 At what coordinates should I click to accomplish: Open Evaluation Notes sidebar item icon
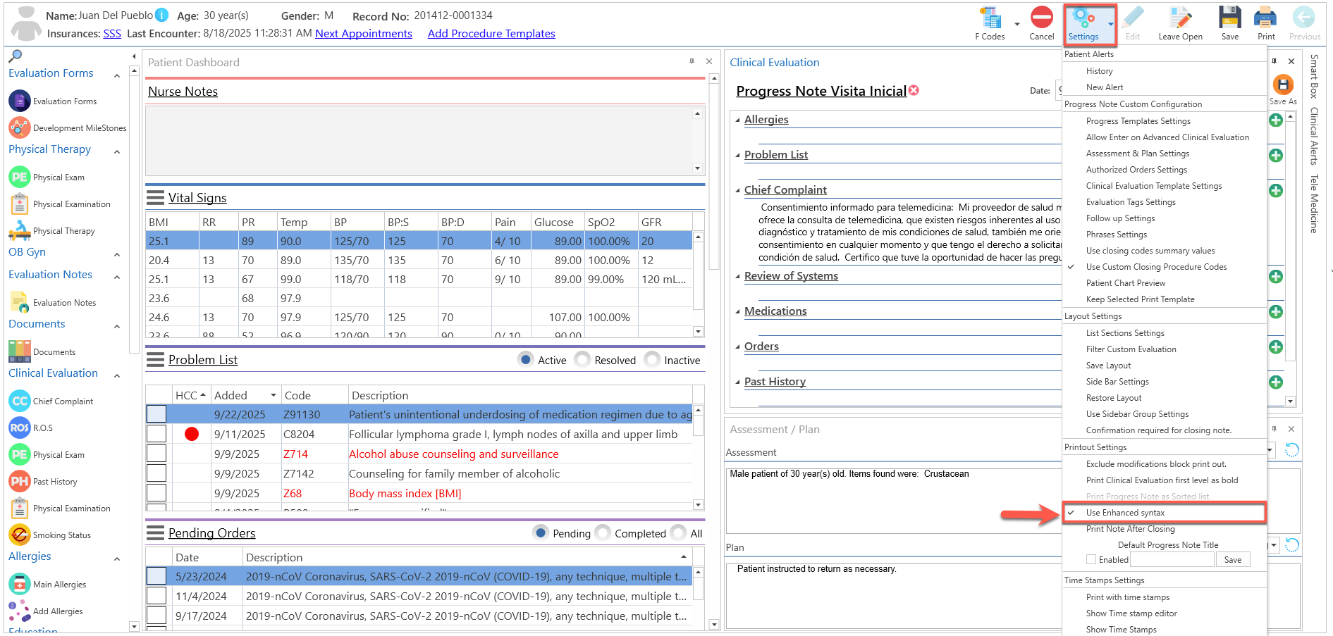coord(20,303)
